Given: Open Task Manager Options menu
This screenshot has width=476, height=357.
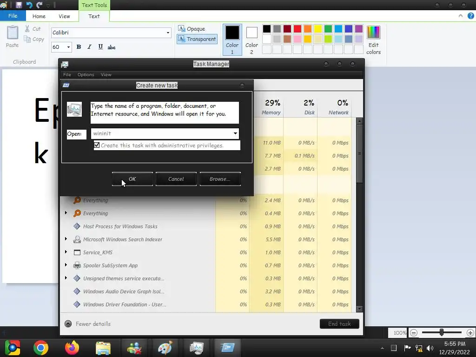Looking at the screenshot, I should coord(86,75).
